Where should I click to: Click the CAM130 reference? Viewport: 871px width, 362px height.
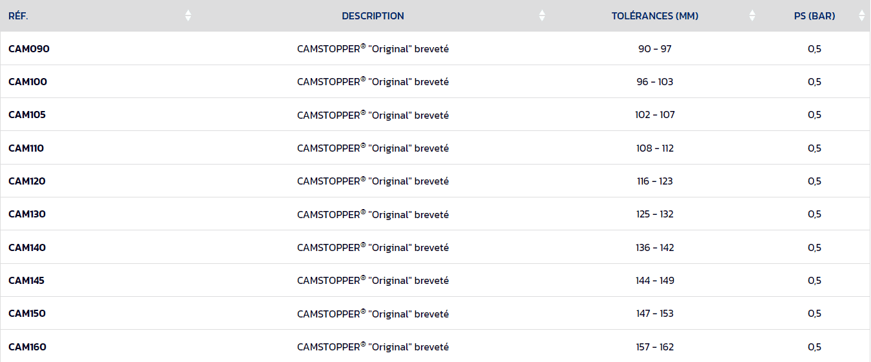27,214
